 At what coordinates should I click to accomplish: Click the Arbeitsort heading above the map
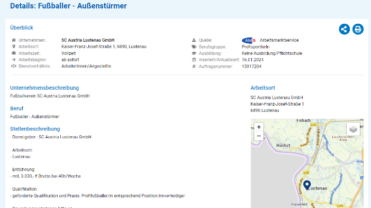(x=263, y=88)
